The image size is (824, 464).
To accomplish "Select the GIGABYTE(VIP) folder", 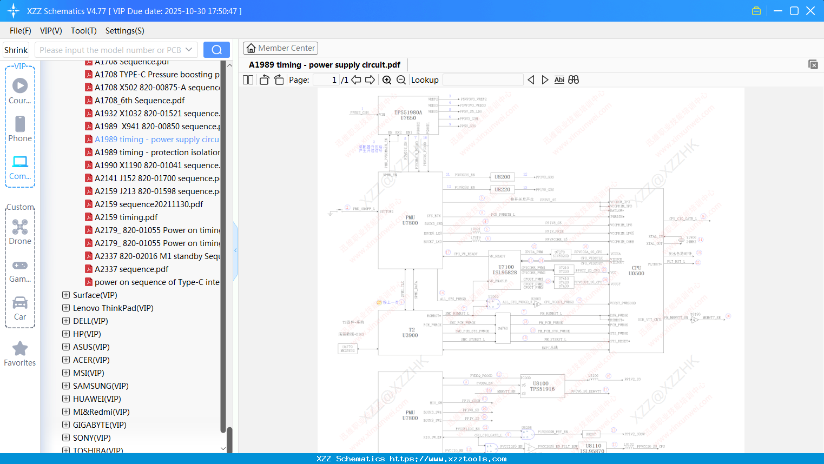I will [x=100, y=425].
